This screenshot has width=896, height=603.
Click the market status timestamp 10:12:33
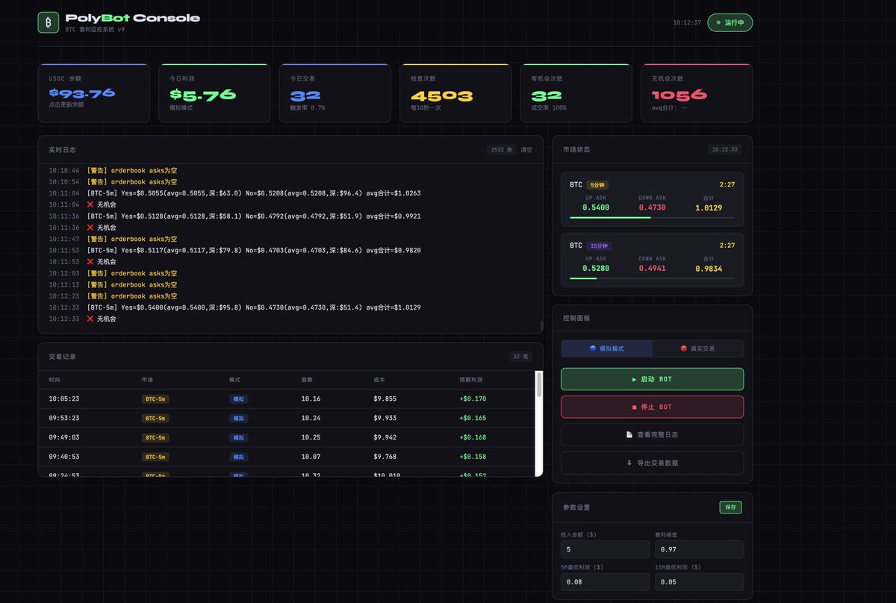click(724, 149)
